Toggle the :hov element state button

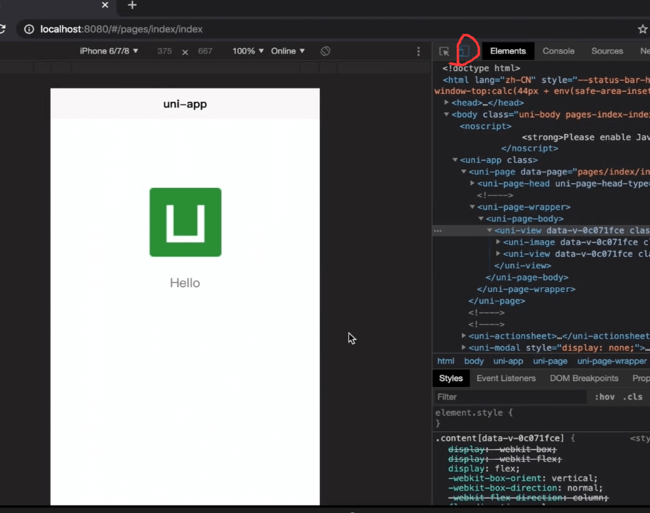(605, 397)
